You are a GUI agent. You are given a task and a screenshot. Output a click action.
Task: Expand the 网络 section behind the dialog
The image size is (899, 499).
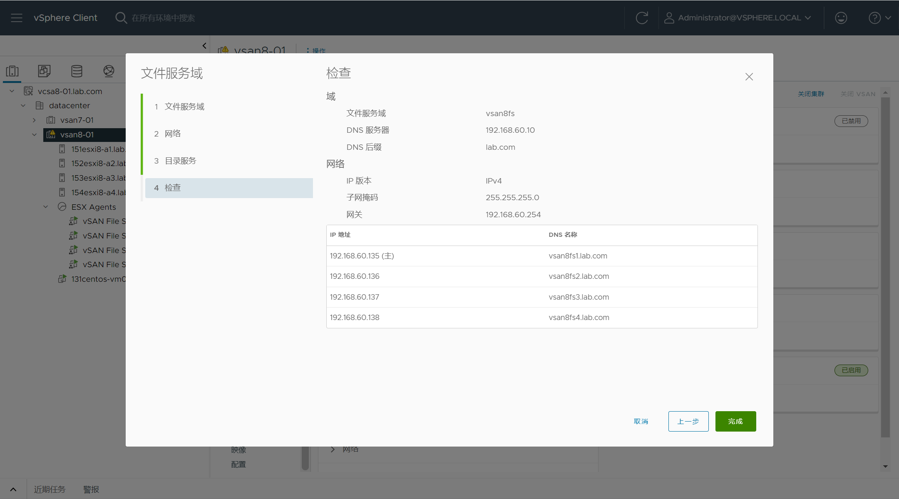coord(333,449)
